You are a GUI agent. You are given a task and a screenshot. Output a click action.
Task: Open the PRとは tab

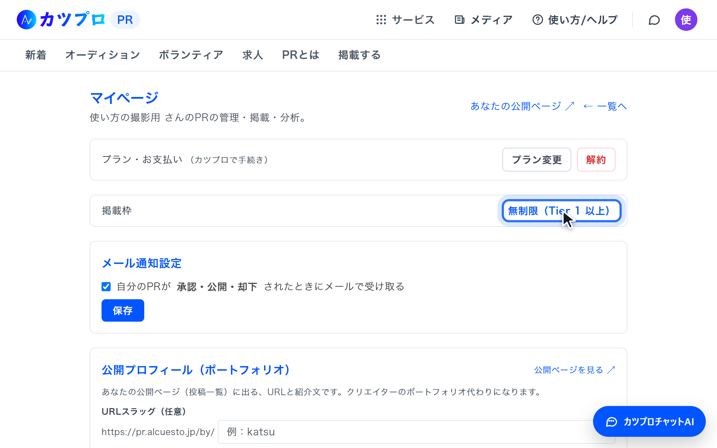click(300, 55)
